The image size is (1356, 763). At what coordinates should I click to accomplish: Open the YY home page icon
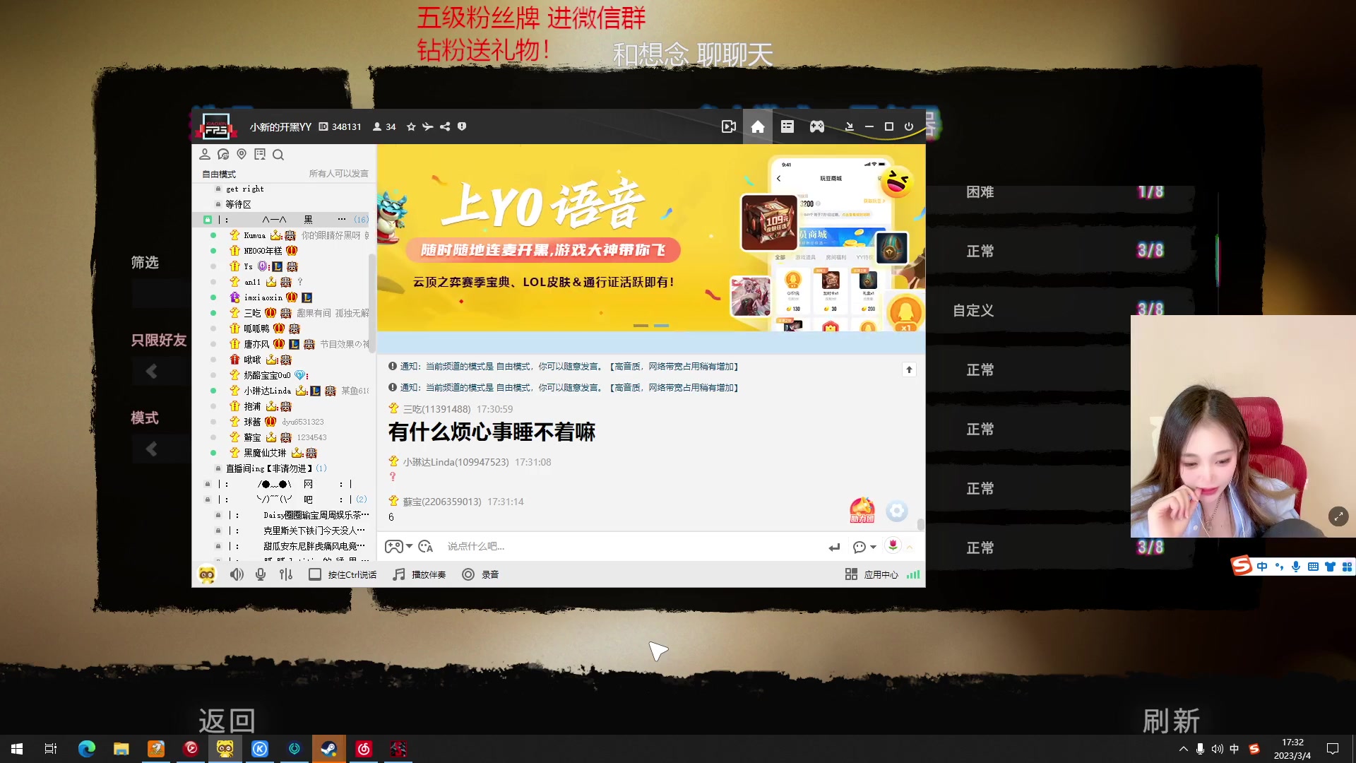point(757,126)
